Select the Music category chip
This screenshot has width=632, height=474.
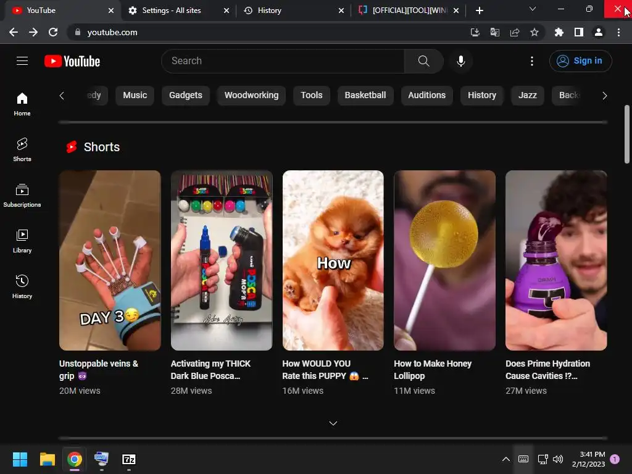pos(135,96)
